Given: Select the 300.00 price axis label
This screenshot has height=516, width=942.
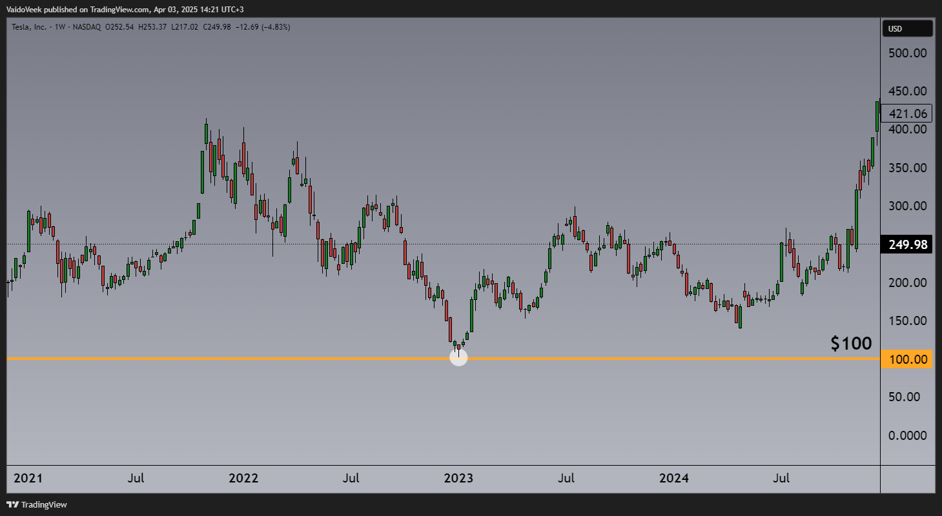Looking at the screenshot, I should pos(908,206).
